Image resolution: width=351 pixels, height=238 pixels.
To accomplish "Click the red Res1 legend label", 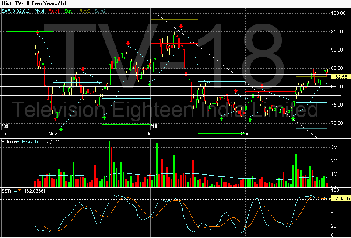I will pyautogui.click(x=54, y=11).
